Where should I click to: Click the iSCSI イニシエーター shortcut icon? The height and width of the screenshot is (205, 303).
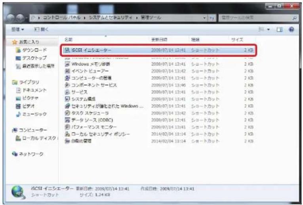coord(67,50)
